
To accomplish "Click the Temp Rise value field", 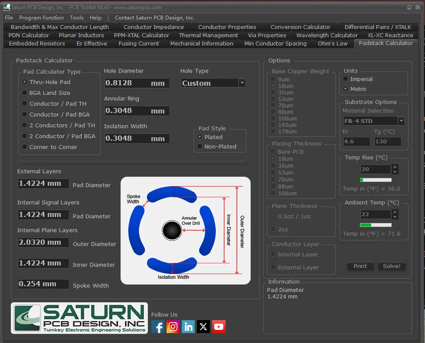I will pos(376,169).
